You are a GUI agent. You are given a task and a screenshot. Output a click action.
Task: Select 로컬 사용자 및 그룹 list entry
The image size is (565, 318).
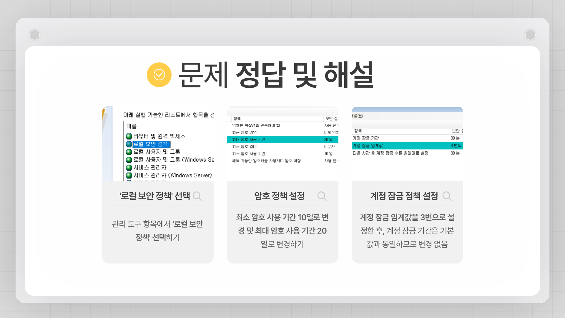pyautogui.click(x=157, y=152)
